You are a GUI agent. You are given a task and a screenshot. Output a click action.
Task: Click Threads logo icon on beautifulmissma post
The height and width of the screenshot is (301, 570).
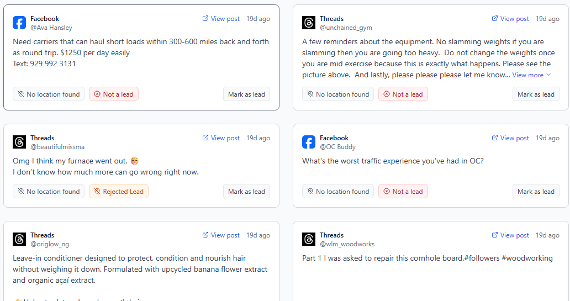tap(19, 142)
